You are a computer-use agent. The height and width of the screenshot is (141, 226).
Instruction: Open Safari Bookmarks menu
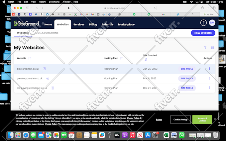[x=54, y=2]
